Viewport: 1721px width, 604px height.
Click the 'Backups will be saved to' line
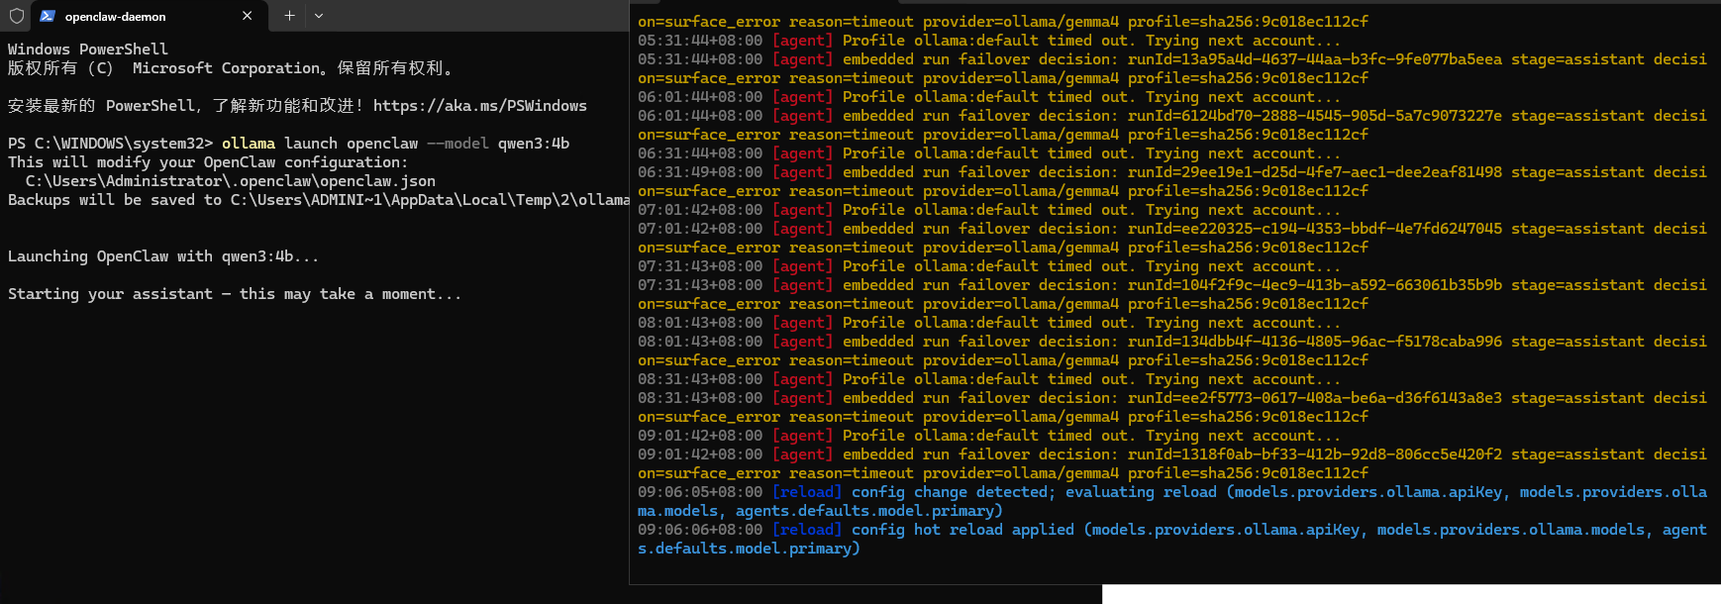click(318, 200)
